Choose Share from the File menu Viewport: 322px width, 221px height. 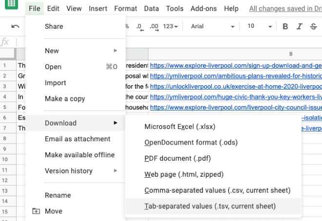coord(75,26)
